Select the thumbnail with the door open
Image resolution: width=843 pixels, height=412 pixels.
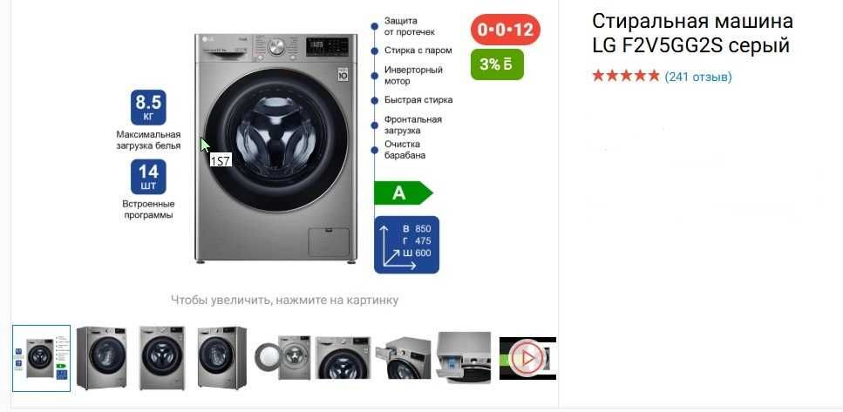click(x=282, y=358)
